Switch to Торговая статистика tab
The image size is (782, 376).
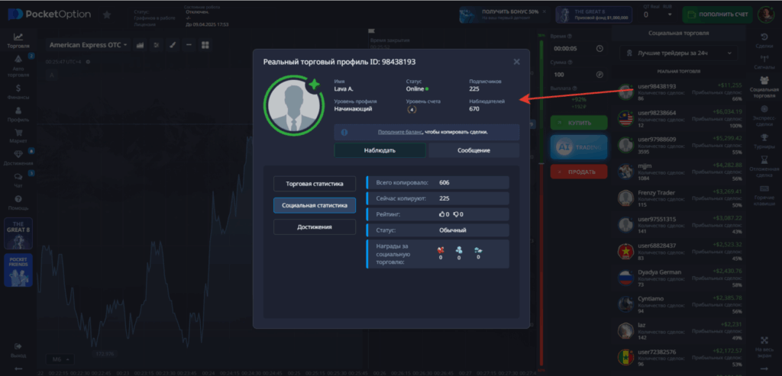click(x=314, y=184)
